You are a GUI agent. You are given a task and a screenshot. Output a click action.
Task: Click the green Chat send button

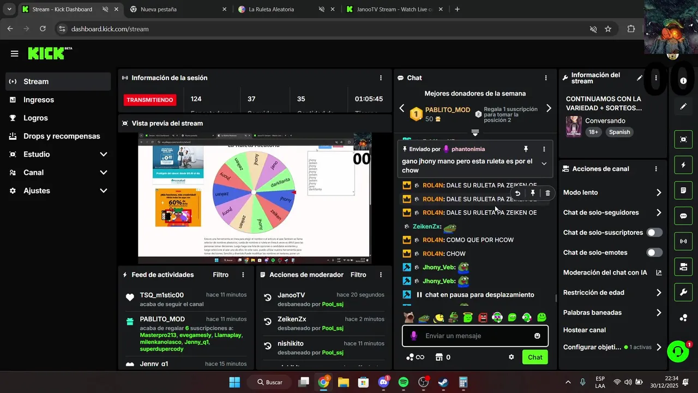[535, 357]
